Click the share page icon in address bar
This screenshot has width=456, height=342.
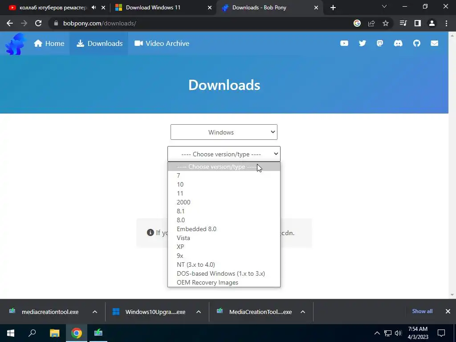coord(371,23)
